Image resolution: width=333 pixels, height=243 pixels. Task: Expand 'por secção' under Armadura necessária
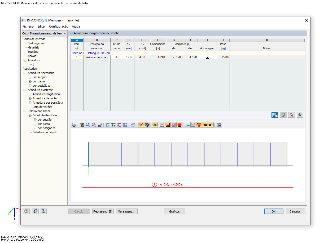pos(30,77)
